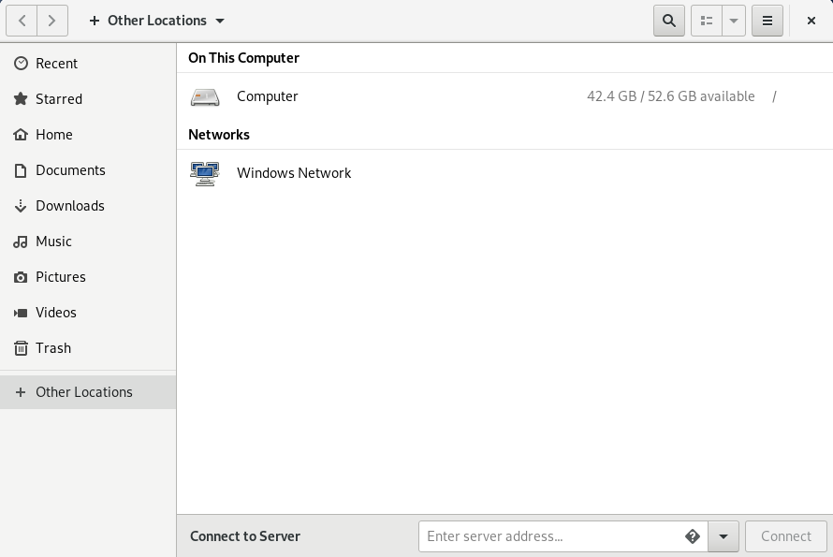Open Downloads folder in sidebar
Screen dimensions: 833x557
(69, 206)
